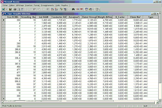Click the Format Painter brush icon
This screenshot has width=162, height=108.
(x=39, y=9)
